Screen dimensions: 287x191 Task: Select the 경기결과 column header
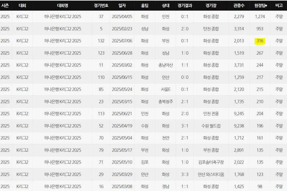click(185, 5)
